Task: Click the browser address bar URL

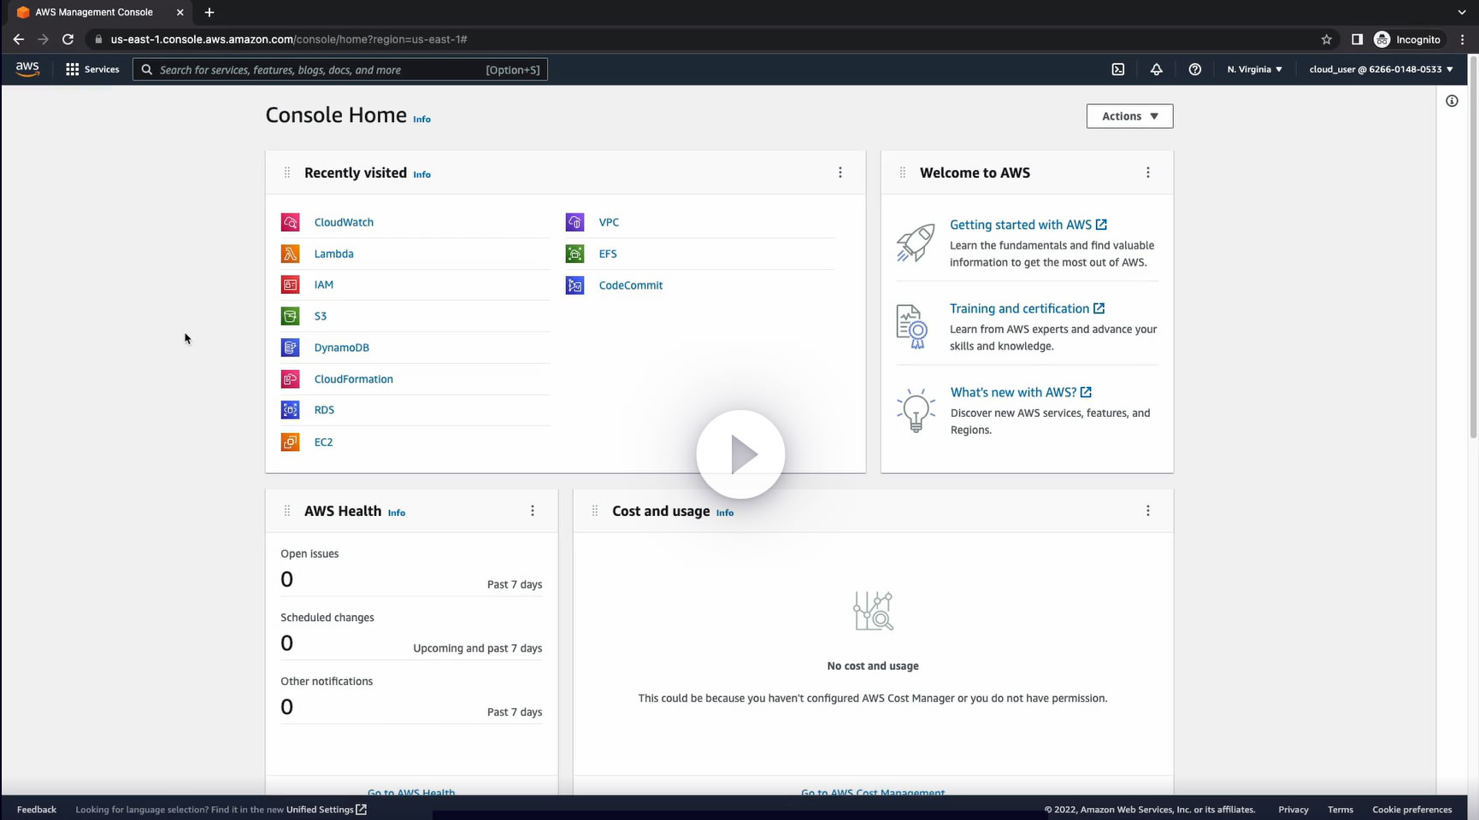Action: coord(289,39)
